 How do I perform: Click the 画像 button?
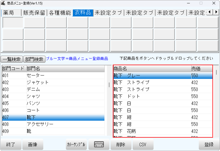[x=33, y=144]
